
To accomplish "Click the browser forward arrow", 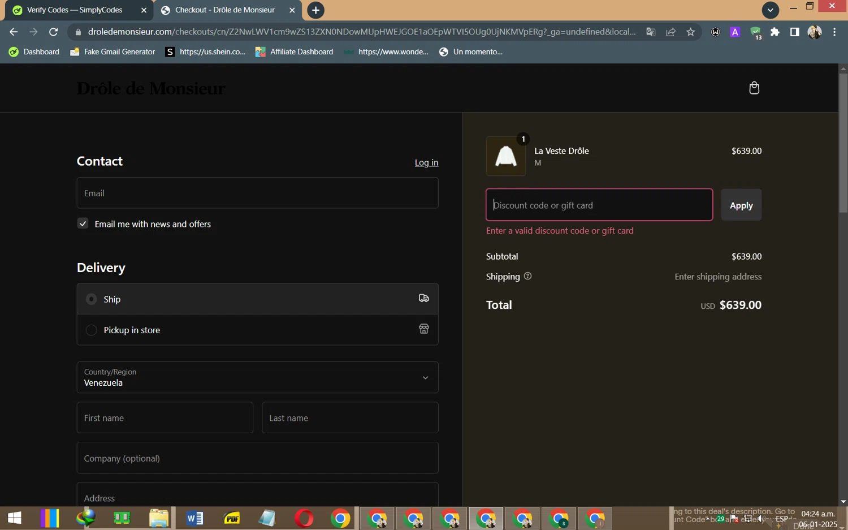I will [33, 32].
